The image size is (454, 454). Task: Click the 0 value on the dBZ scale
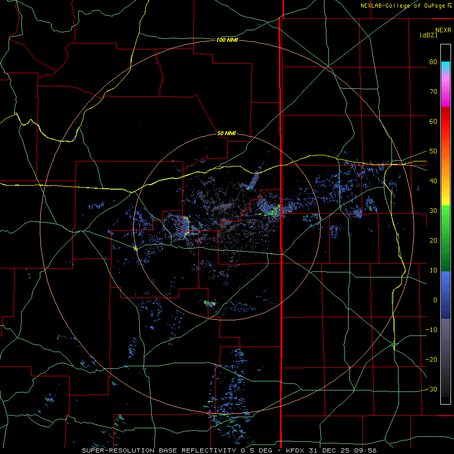[435, 300]
